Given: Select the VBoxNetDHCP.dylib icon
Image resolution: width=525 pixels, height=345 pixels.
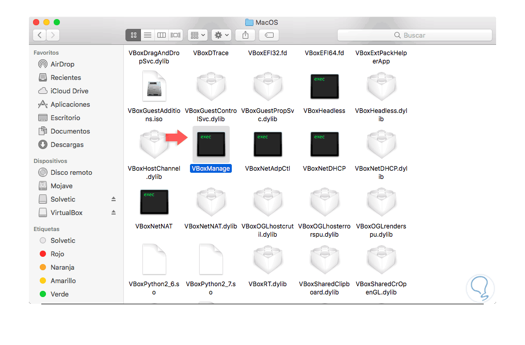Looking at the screenshot, I should 381,144.
